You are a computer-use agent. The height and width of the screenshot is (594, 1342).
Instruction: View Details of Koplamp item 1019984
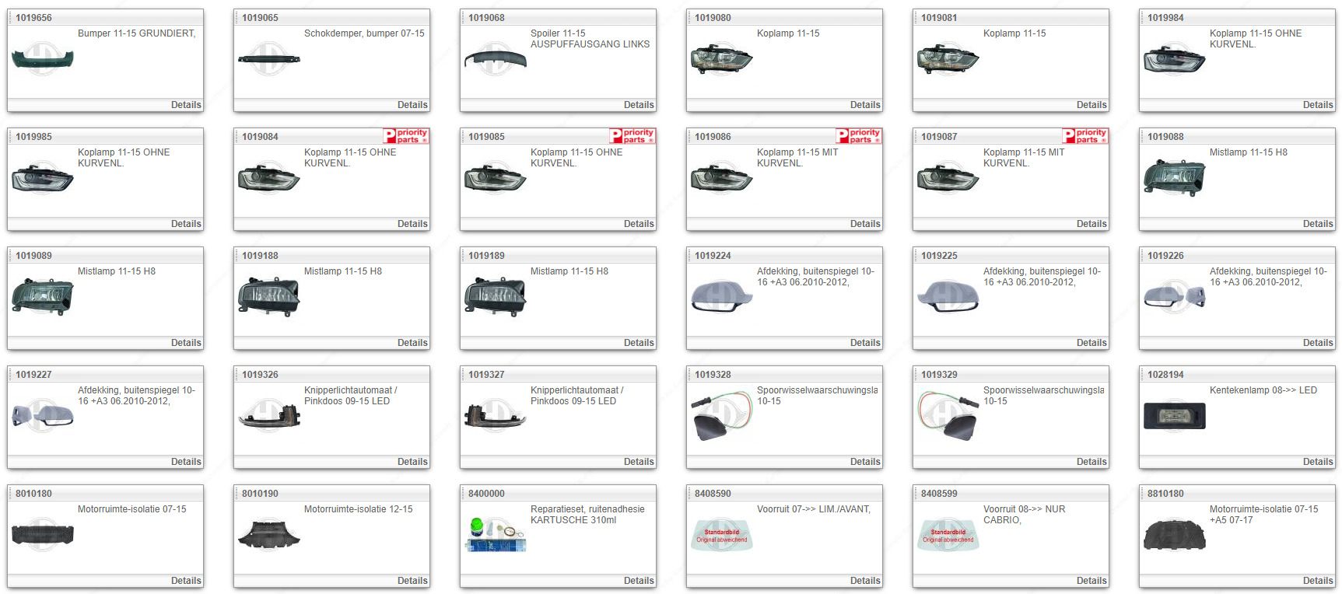[1317, 105]
